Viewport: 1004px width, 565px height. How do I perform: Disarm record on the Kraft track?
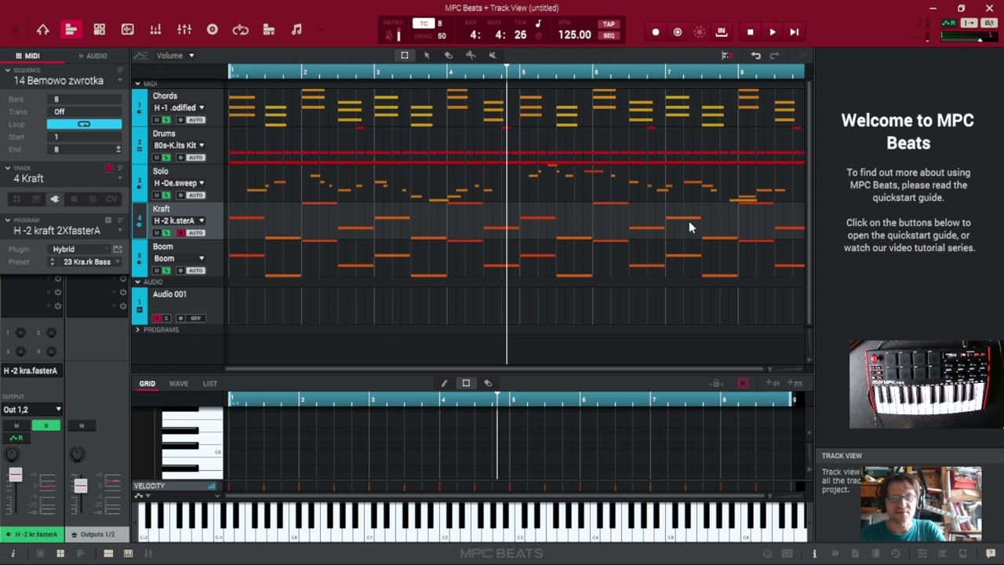(180, 233)
